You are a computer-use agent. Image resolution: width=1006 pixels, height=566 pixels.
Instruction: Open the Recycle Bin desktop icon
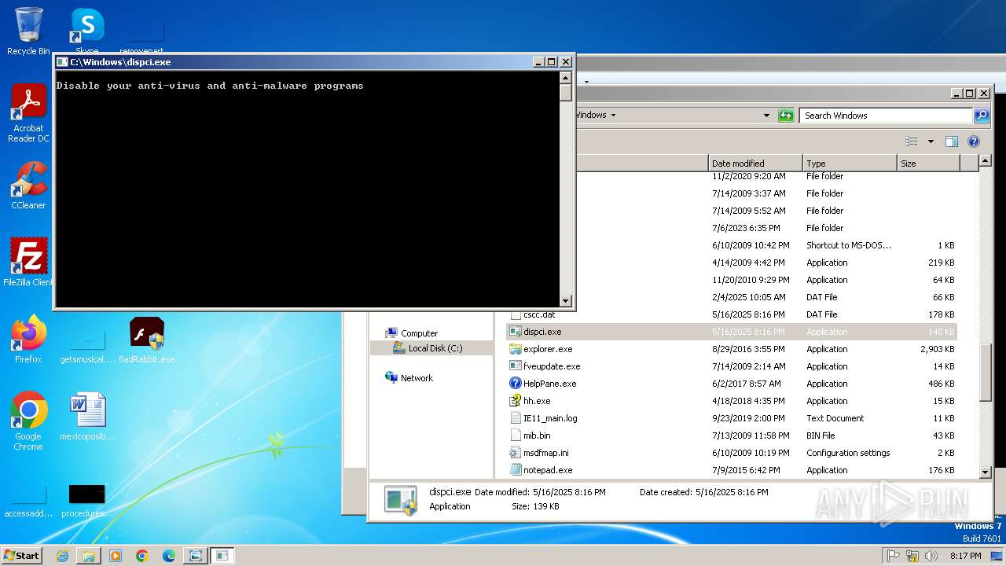click(x=28, y=31)
